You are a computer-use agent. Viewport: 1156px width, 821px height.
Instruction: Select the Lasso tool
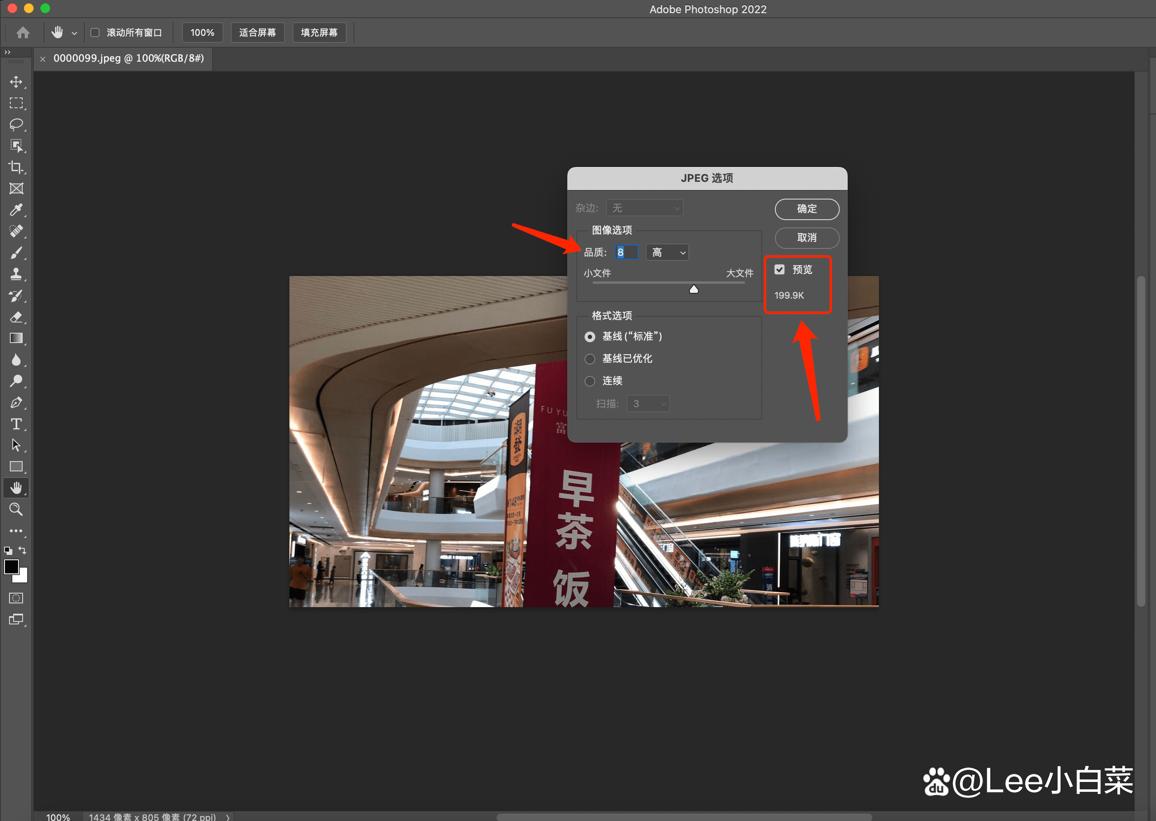coord(16,124)
